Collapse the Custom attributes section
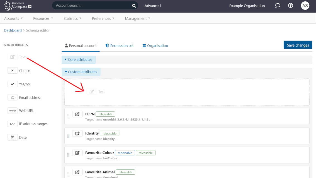This screenshot has height=178, width=316. [81, 72]
